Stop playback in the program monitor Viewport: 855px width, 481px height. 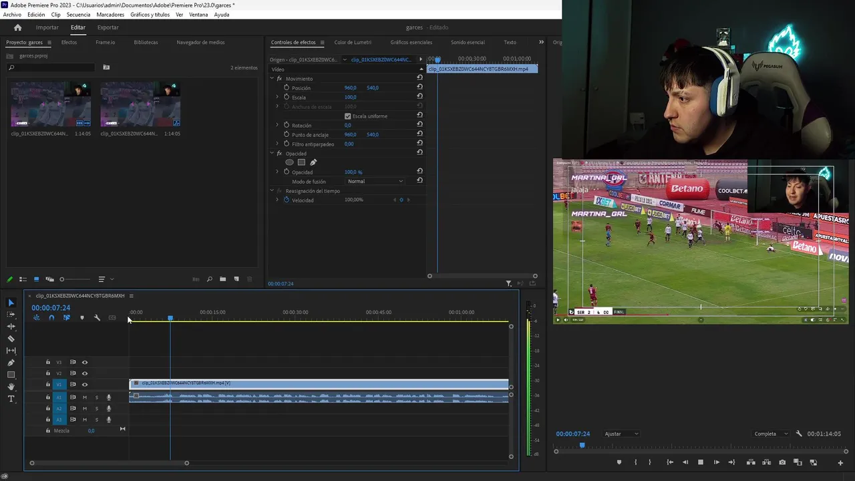[x=701, y=462]
